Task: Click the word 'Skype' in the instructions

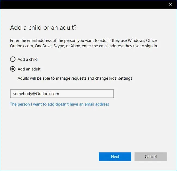Action: point(59,46)
